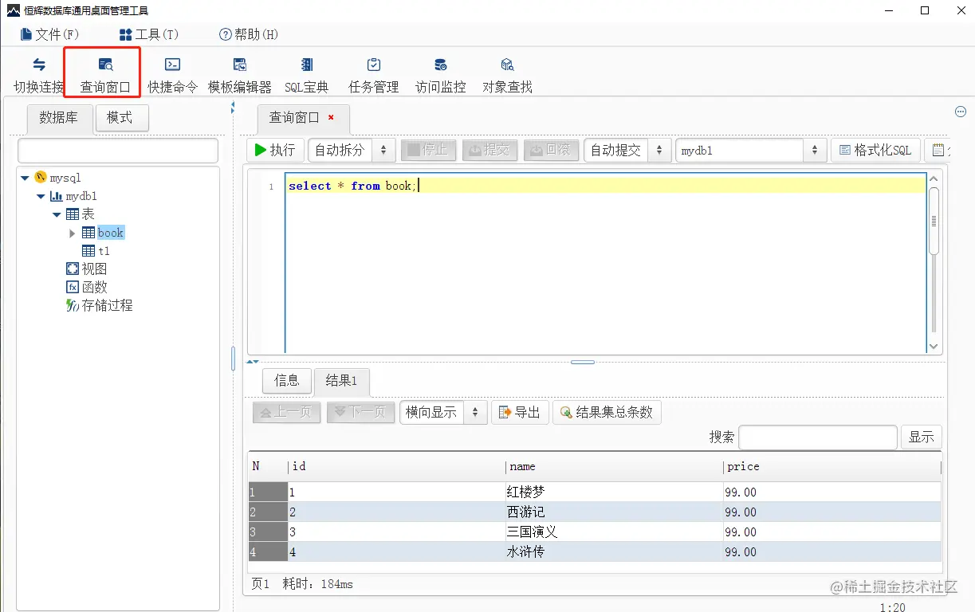Collapse the mysql connection tree node
This screenshot has width=975, height=612.
click(26, 178)
